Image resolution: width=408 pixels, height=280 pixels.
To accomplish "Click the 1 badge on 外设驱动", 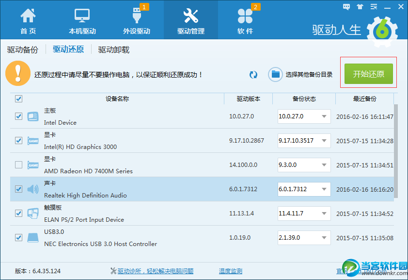I will (144, 7).
